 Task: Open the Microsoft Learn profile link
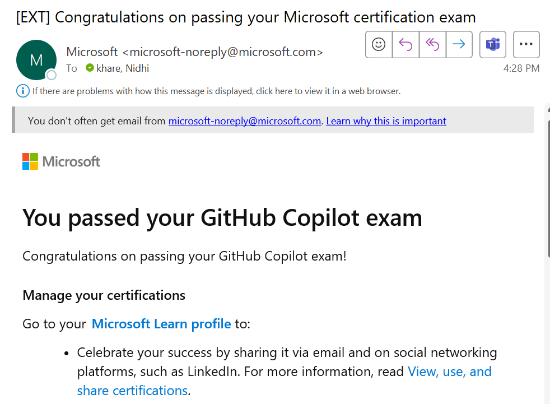pos(161,324)
